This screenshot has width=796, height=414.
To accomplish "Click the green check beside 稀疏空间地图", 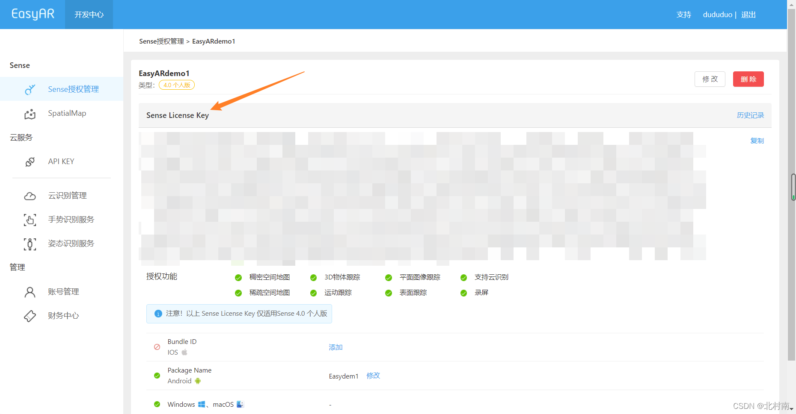I will point(238,293).
